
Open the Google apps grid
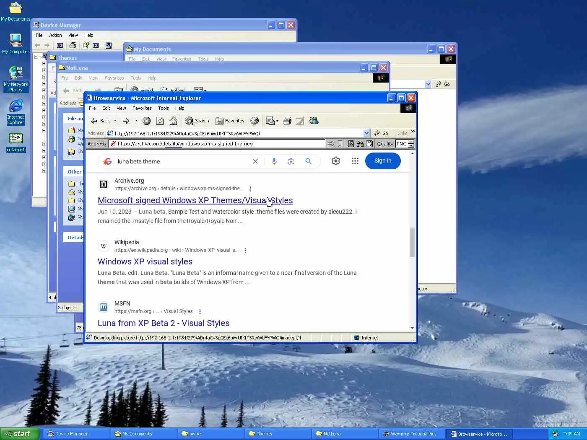click(x=355, y=161)
